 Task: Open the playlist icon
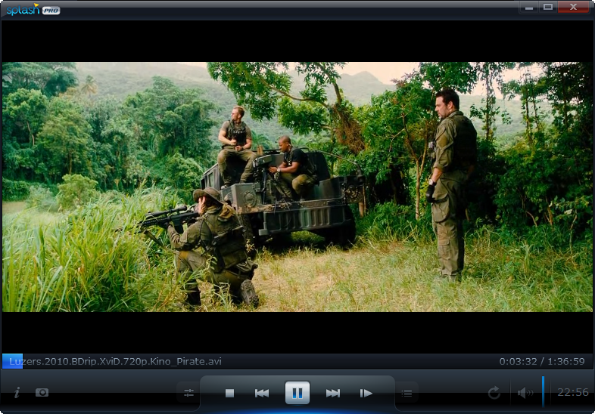point(407,393)
